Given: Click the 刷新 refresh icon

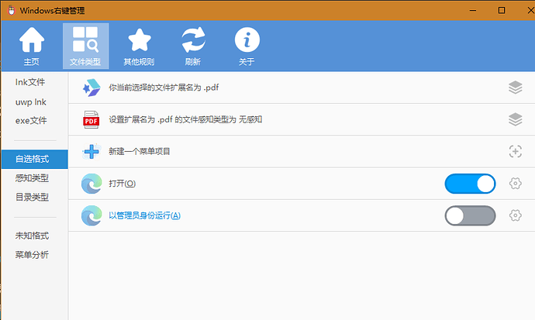Looking at the screenshot, I should coord(193,46).
